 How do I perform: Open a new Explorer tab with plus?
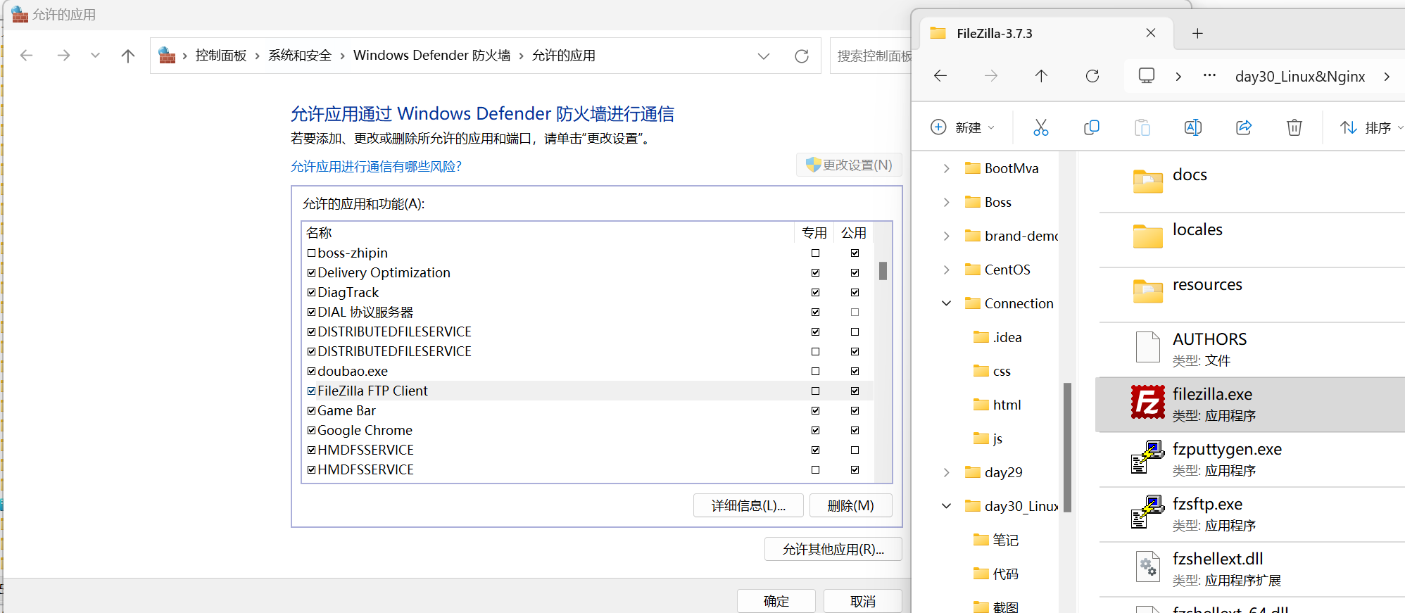[1197, 33]
